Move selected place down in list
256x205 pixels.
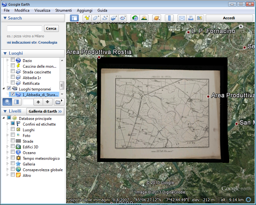coord(47,102)
